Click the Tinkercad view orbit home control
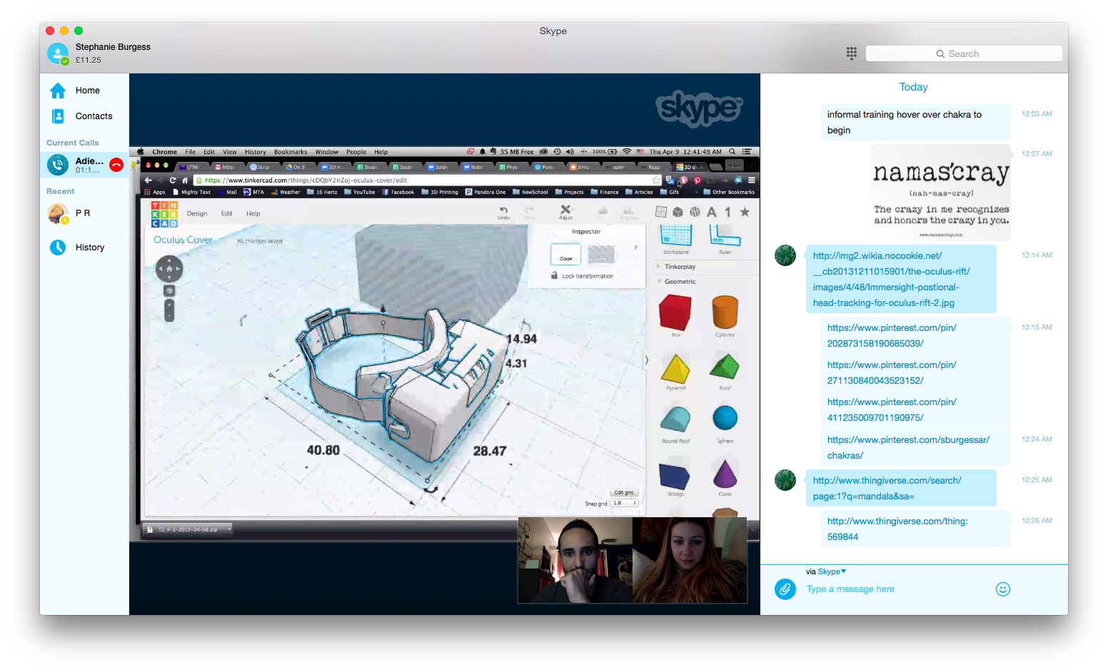Screen dimensions: 1108x672 [169, 269]
